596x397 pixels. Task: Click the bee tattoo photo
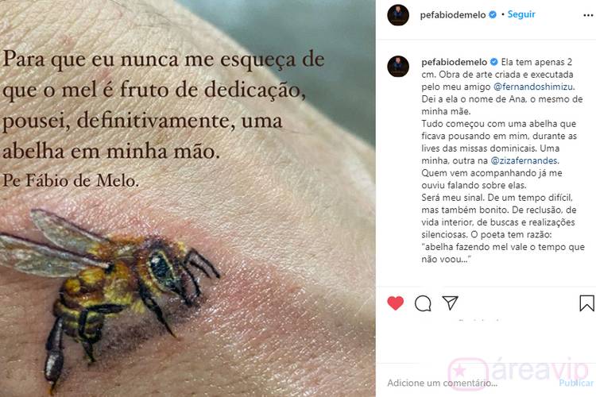click(x=188, y=198)
